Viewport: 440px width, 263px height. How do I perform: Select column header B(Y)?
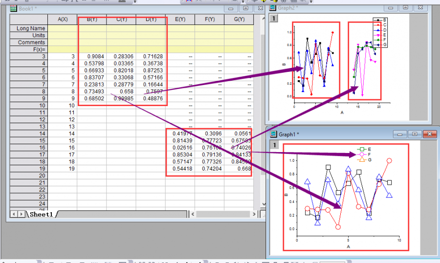click(92, 20)
